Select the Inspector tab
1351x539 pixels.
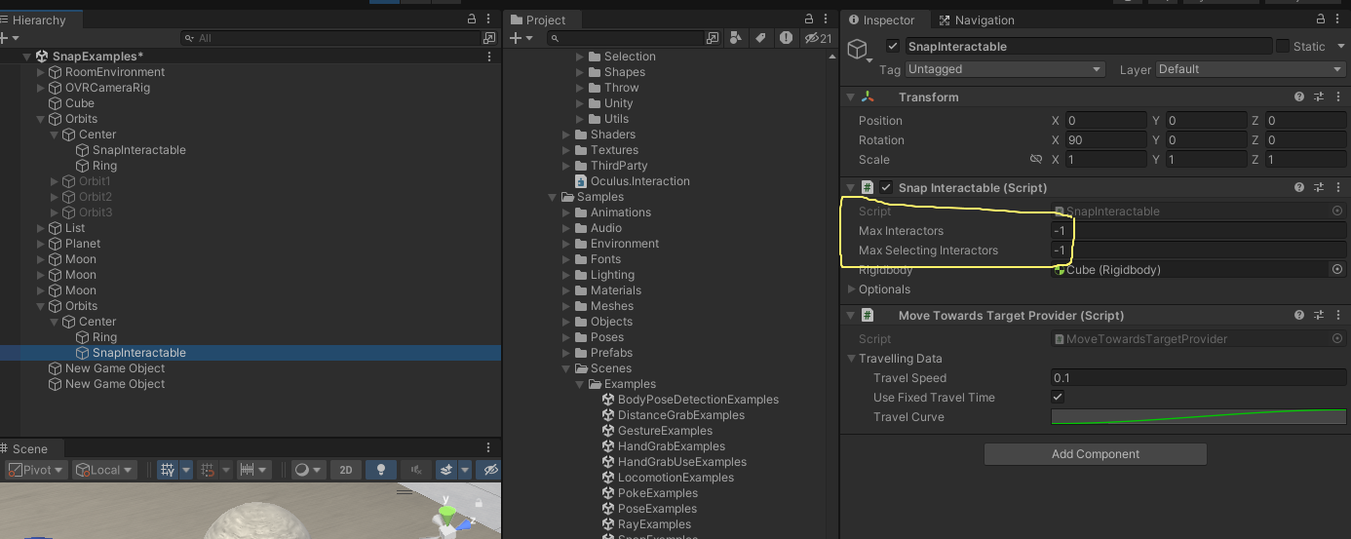coord(881,19)
